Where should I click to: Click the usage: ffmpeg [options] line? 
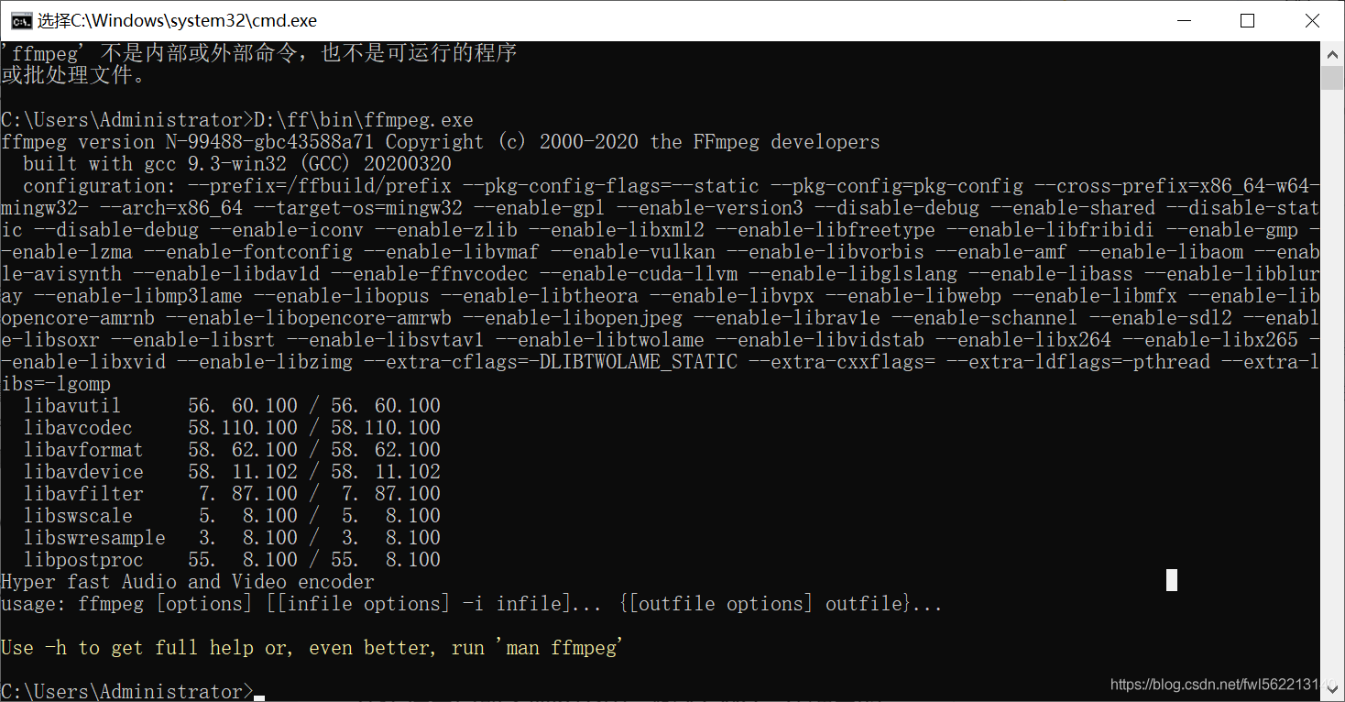coord(472,604)
